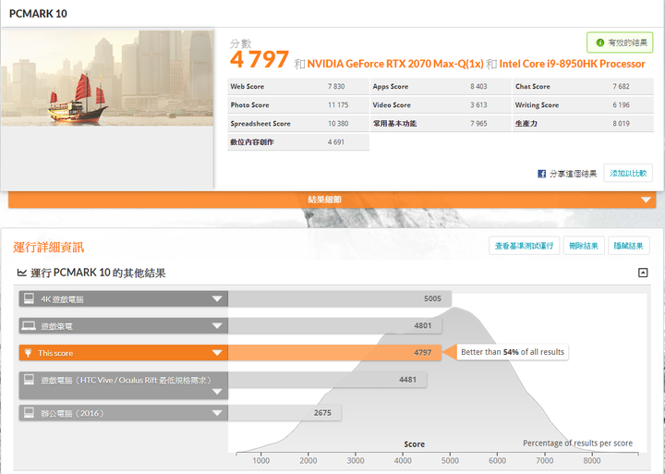Click the Photo Score value 11 175
The image size is (665, 474).
pos(338,104)
